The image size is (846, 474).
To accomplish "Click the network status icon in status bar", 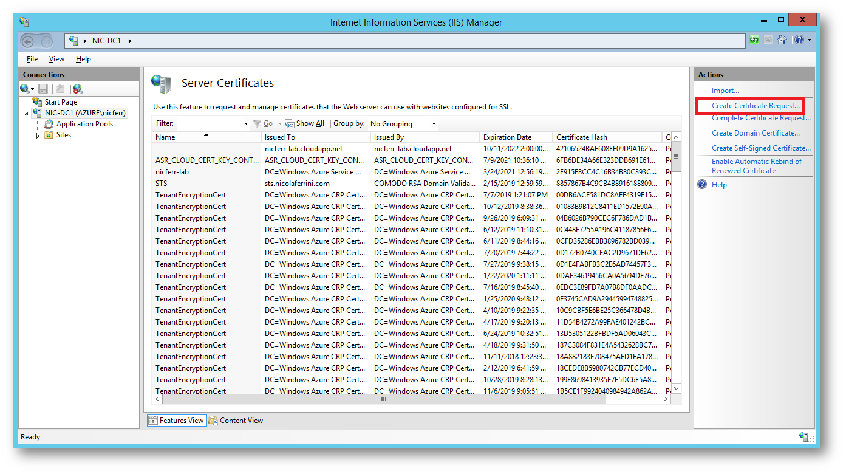I will coord(804,437).
